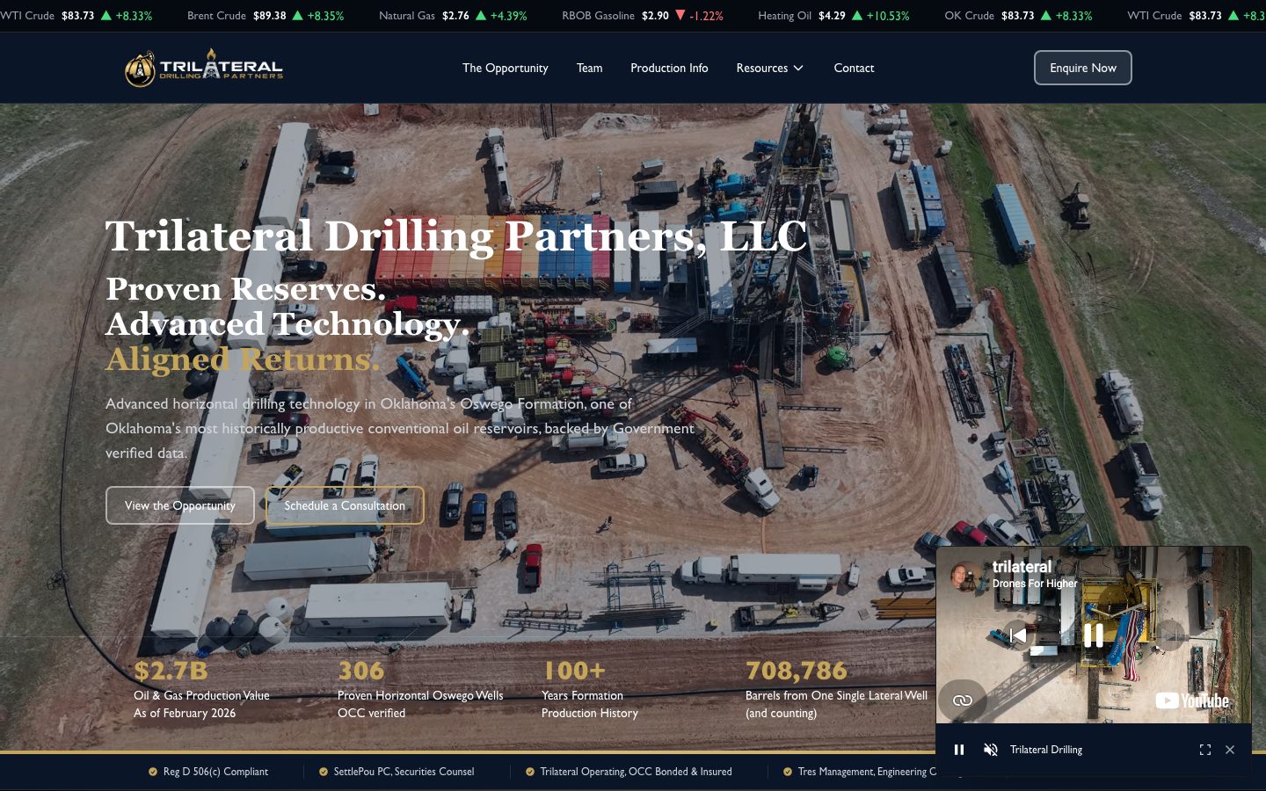Click the Reg D 506(c) Compliant checkmark badge
The width and height of the screenshot is (1266, 791).
coord(153,772)
